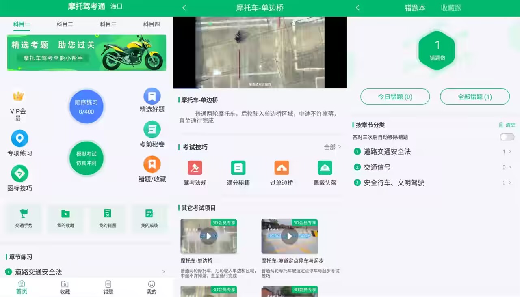Switch to 科目二 tab
The width and height of the screenshot is (520, 297).
coord(65,24)
